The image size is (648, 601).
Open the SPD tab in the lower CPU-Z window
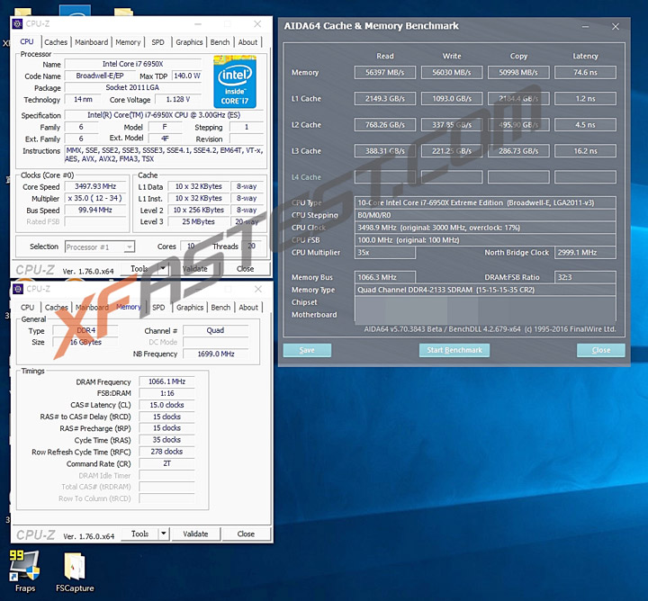pyautogui.click(x=158, y=308)
